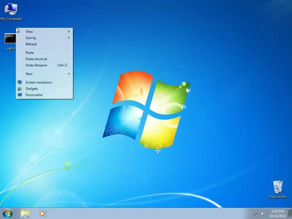Expand the New submenu
Viewport: 292px width, 219px height.
[x=44, y=74]
